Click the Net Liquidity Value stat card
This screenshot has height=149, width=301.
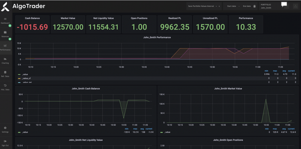click(x=104, y=24)
